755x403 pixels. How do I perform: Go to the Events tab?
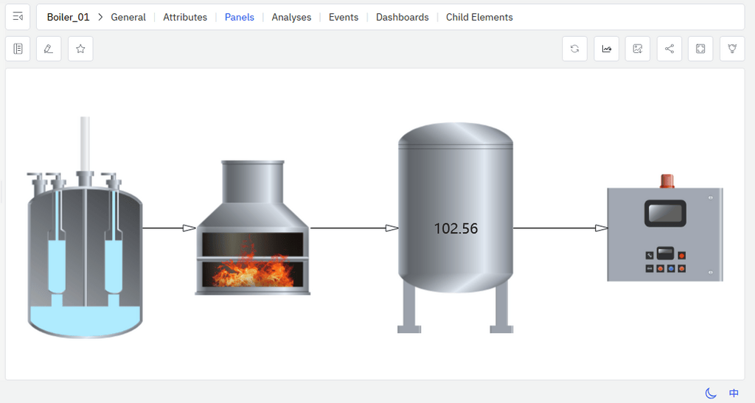tap(344, 17)
